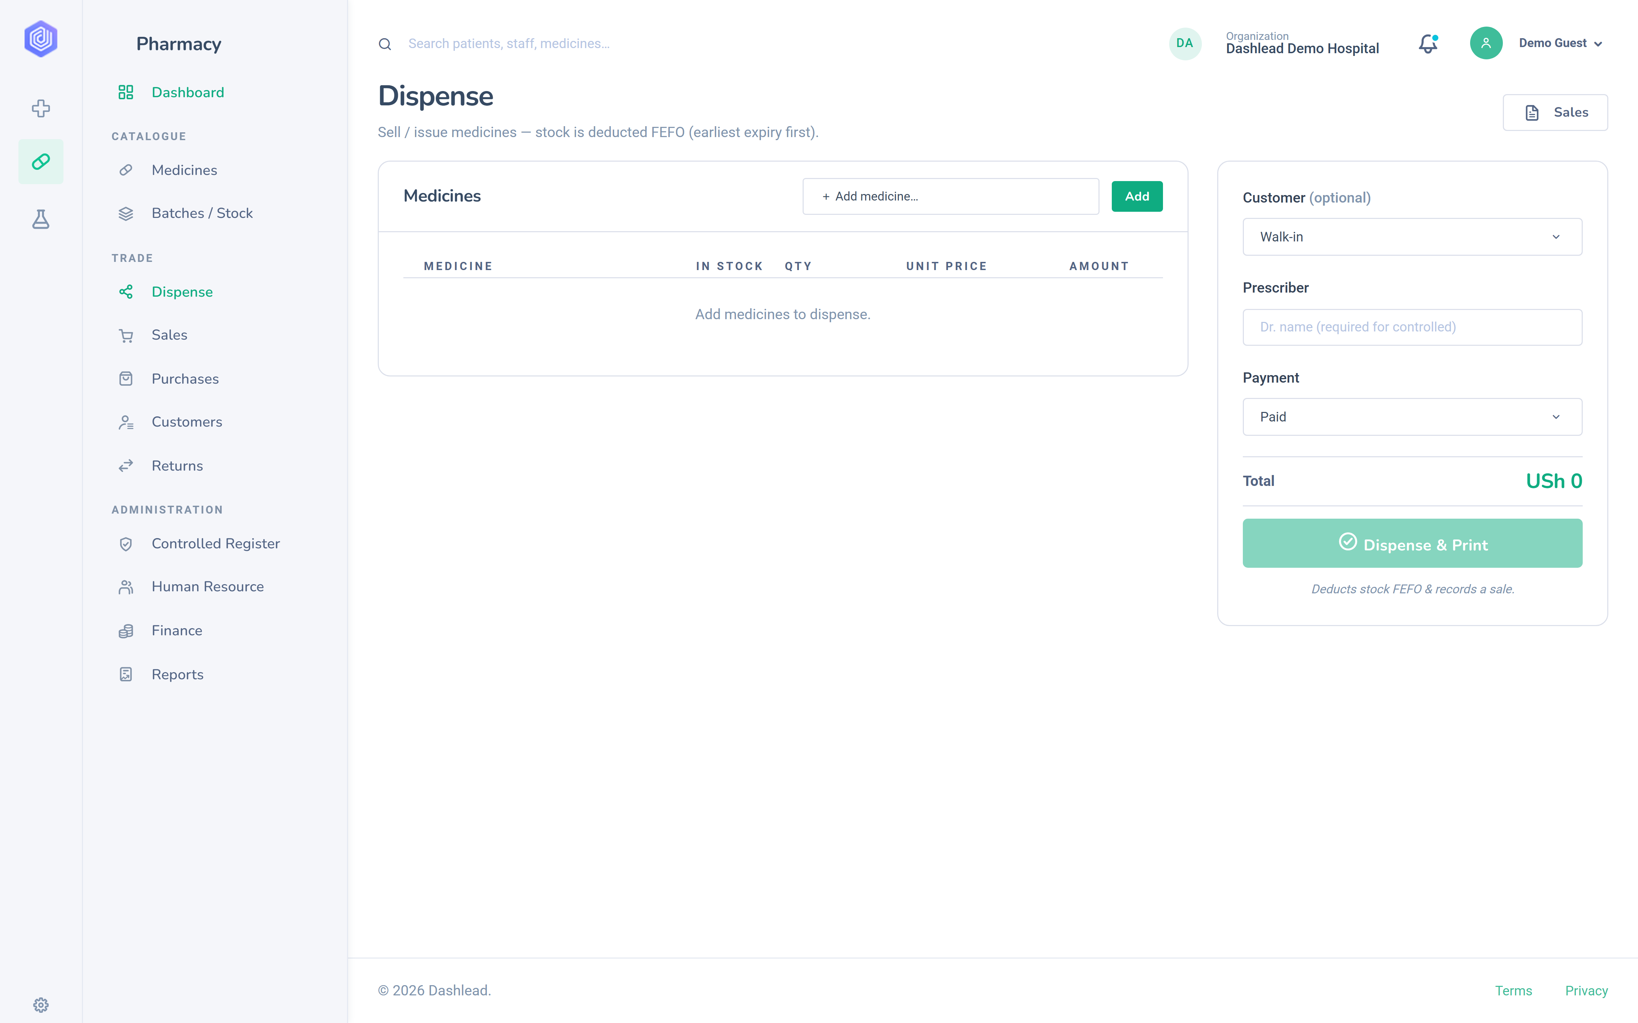Click the Dispense & Print button
1638x1023 pixels.
coord(1413,543)
